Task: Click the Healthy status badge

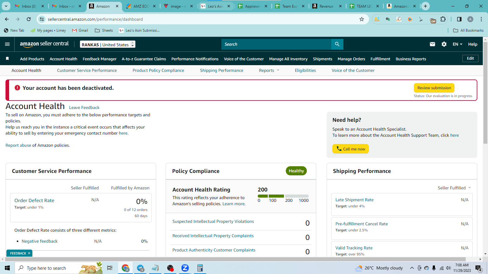Action: [296, 171]
